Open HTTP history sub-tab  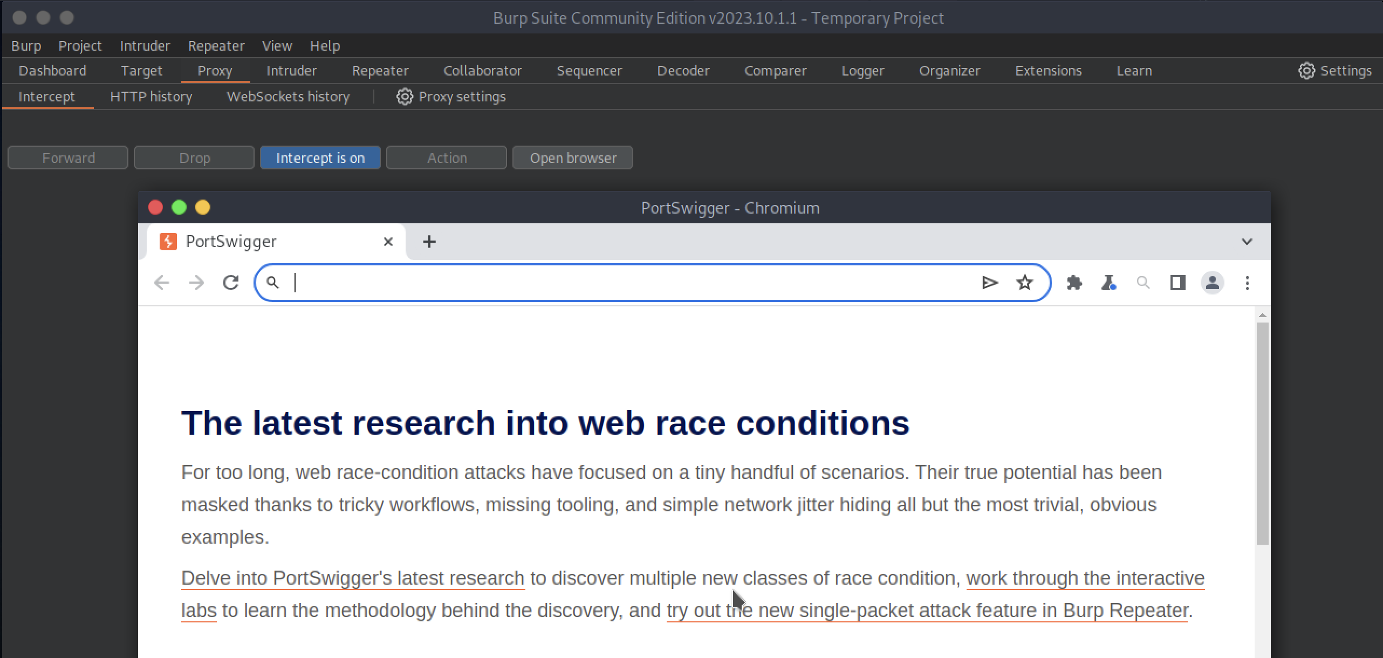151,97
